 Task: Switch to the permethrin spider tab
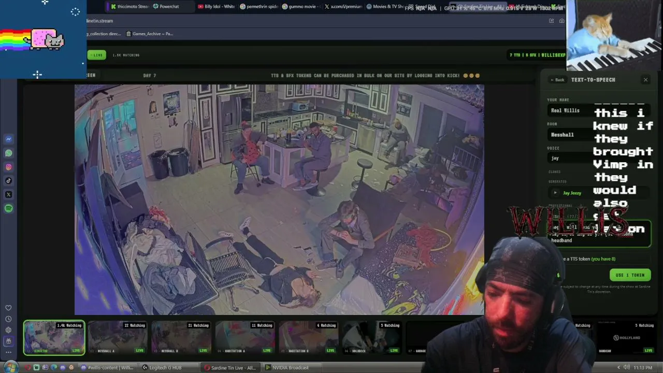(x=258, y=7)
